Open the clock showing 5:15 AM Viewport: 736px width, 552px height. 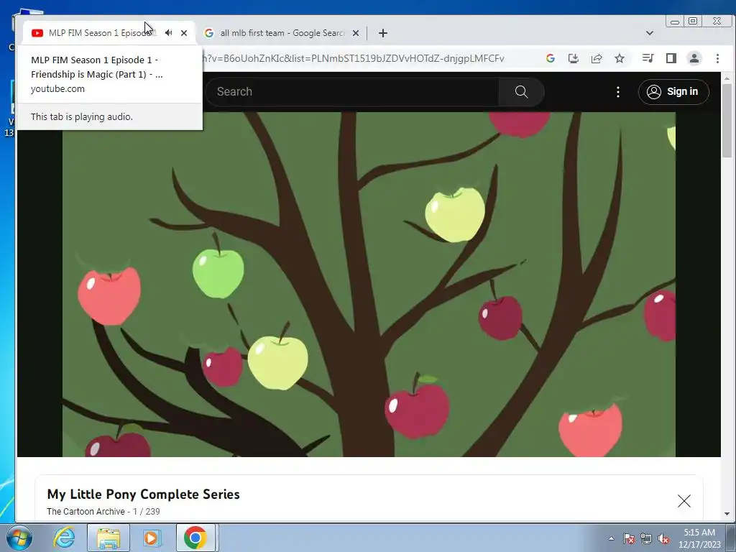tap(699, 538)
